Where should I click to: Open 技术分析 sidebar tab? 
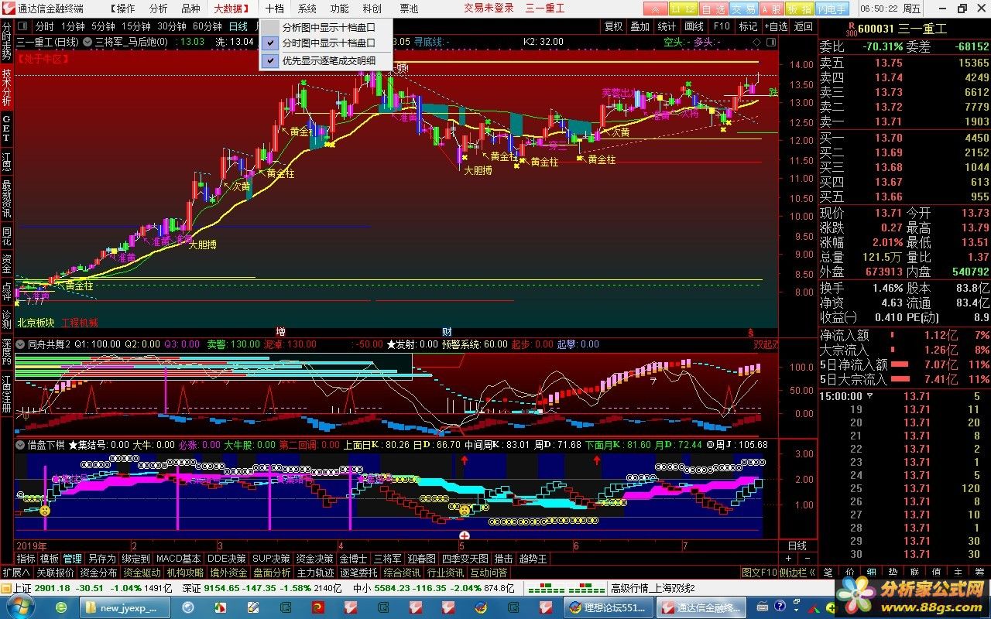(x=6, y=87)
